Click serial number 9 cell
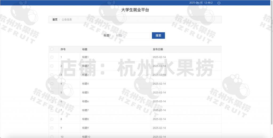273x138 pixels. tap(70, 128)
